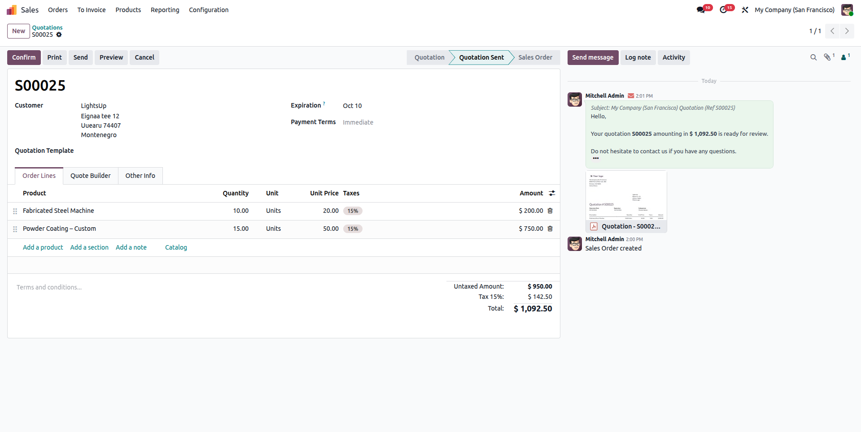
Task: Open Mitchell Admin user avatar menu
Action: [847, 10]
